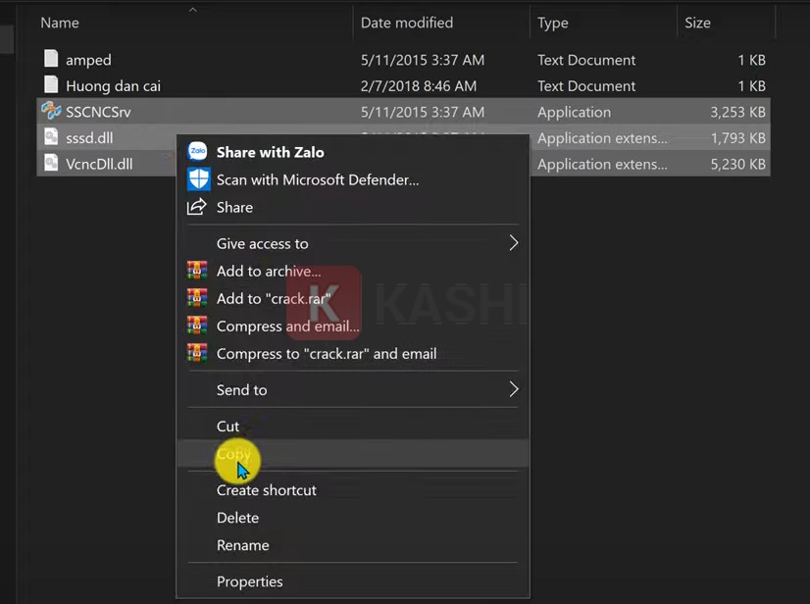Screen dimensions: 810x604
Task: Click Create shortcut
Action: click(266, 489)
